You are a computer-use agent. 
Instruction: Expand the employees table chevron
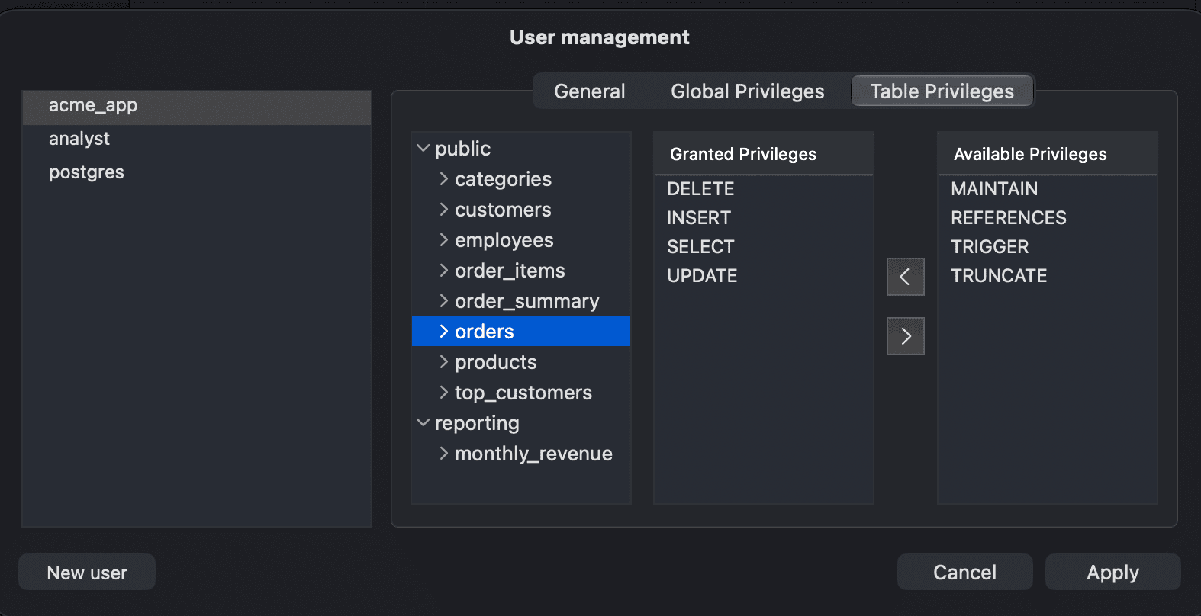(443, 239)
